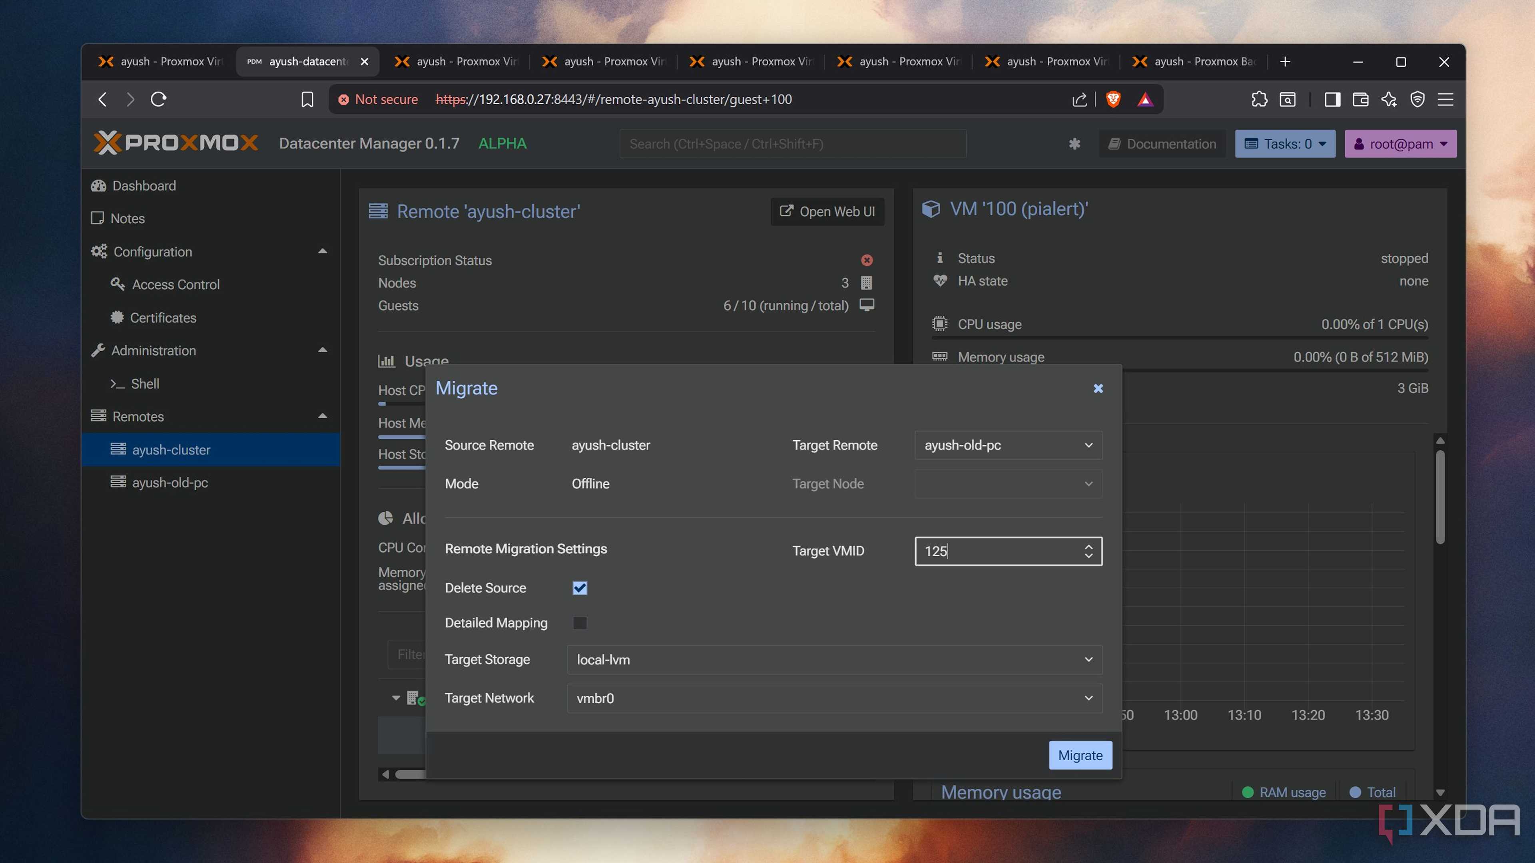Enable the Detailed Mapping checkbox

[580, 622]
